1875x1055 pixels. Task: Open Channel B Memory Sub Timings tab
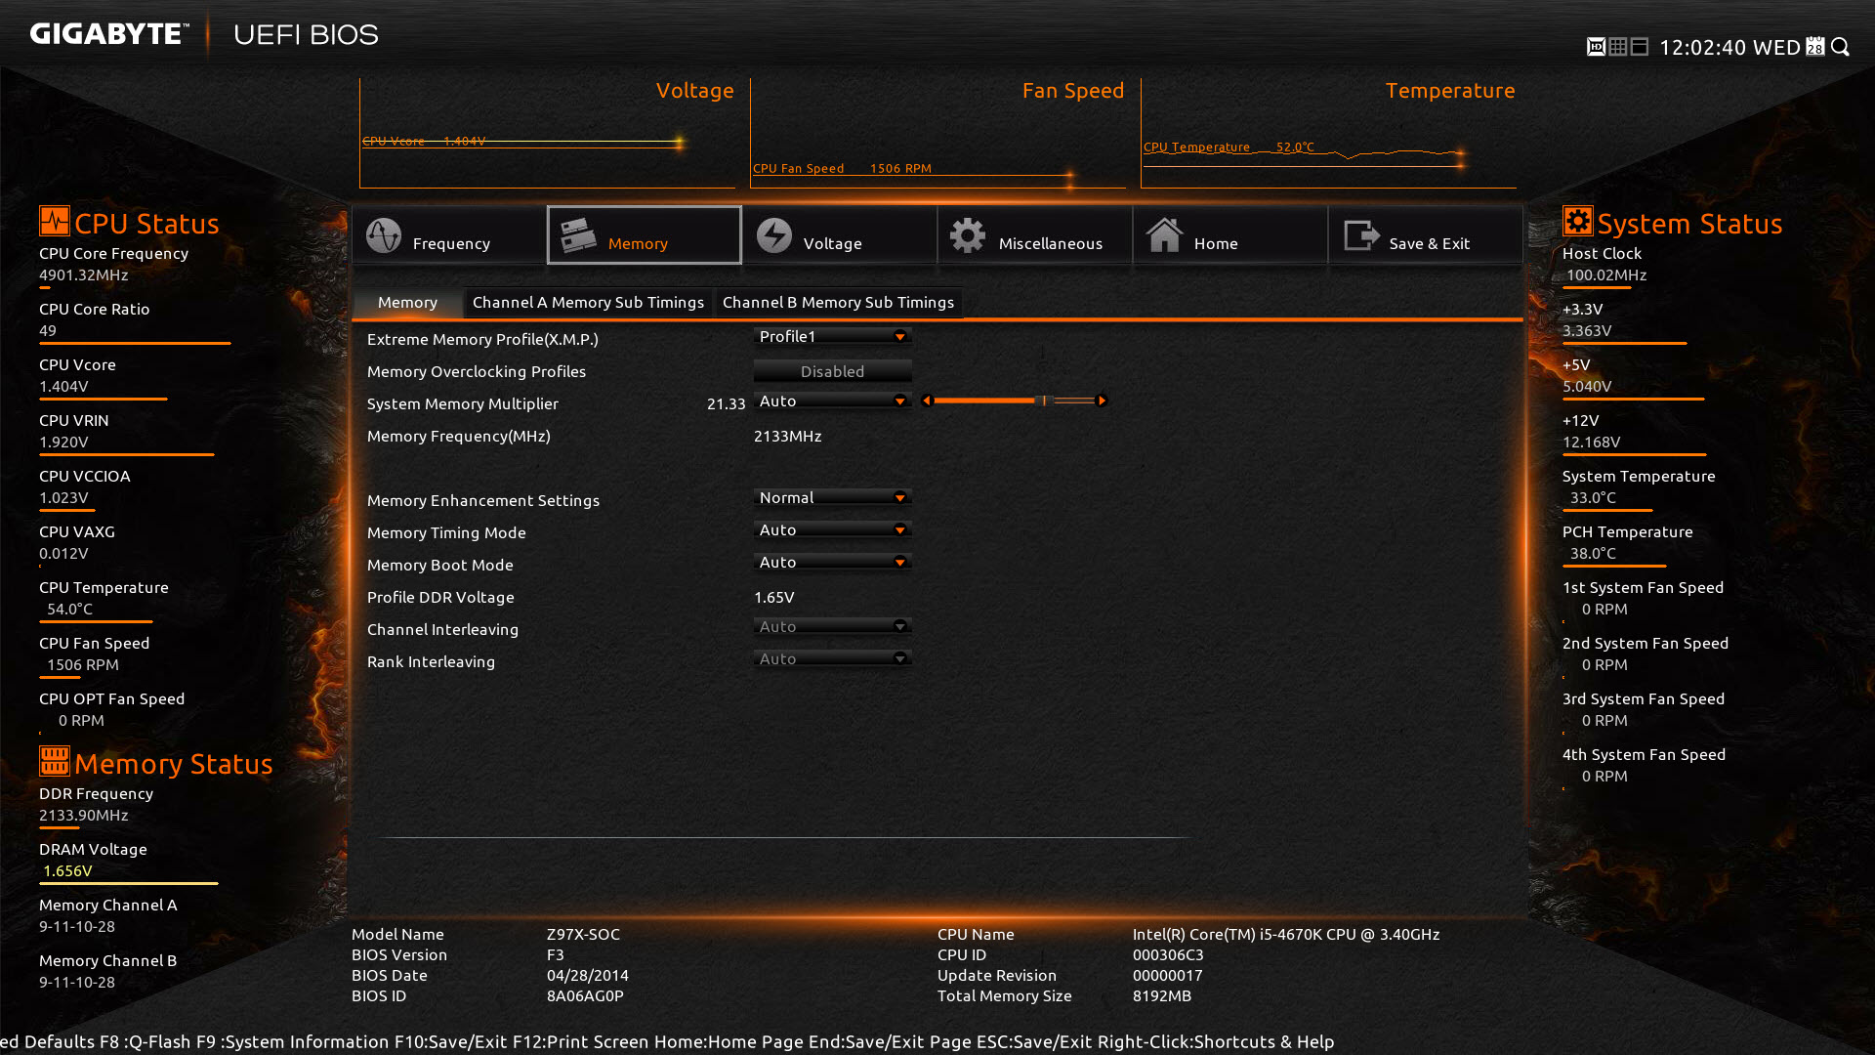coord(838,303)
